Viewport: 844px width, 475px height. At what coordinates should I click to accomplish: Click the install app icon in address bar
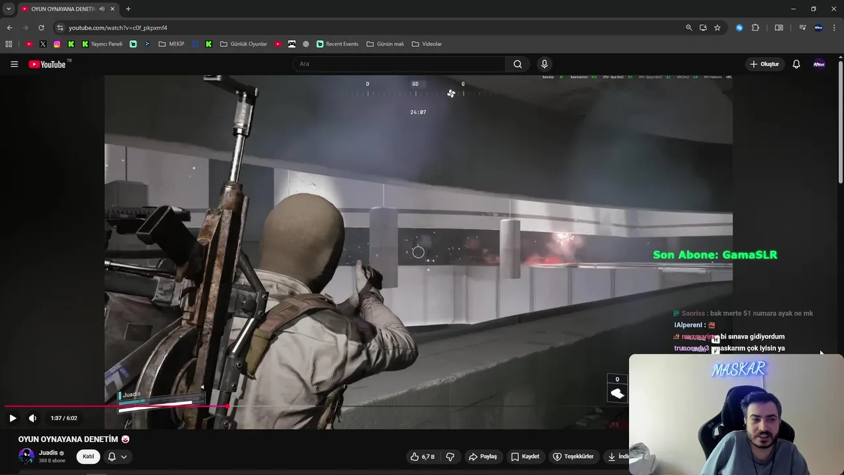coord(703,28)
